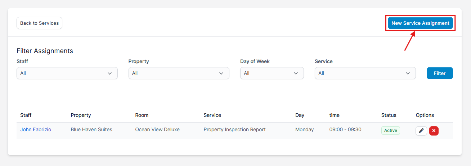Click the 09:00 - 09:30 time cell
This screenshot has width=471, height=166.
pos(345,129)
